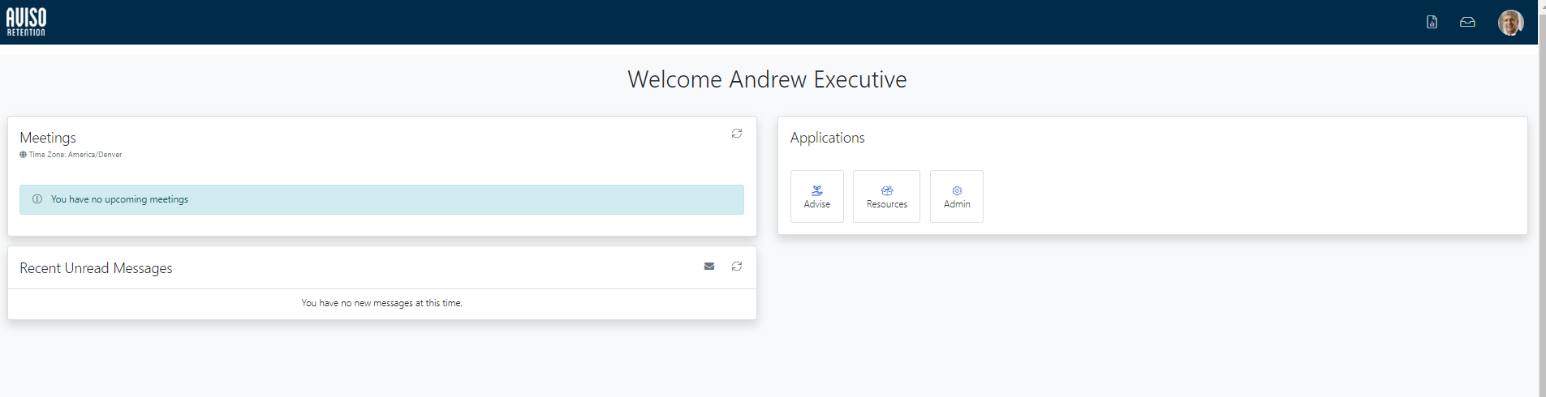This screenshot has height=397, width=1546.
Task: Click the Aviso Retention logo
Action: point(26,22)
